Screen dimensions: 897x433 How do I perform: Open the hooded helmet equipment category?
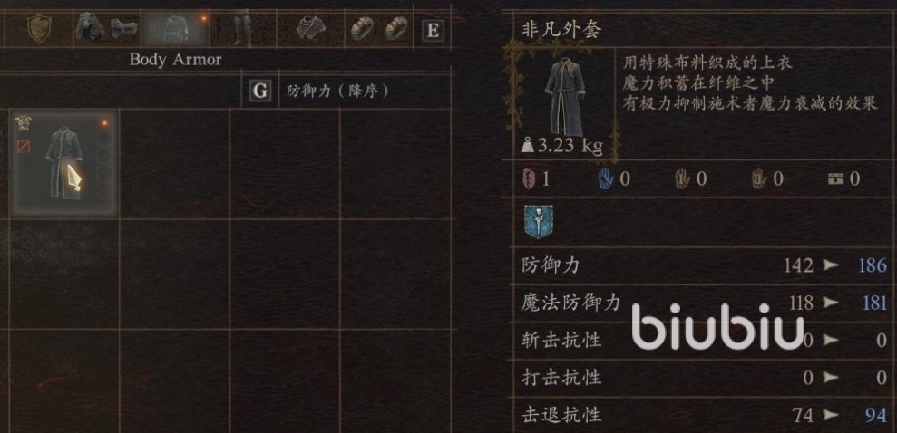click(90, 29)
